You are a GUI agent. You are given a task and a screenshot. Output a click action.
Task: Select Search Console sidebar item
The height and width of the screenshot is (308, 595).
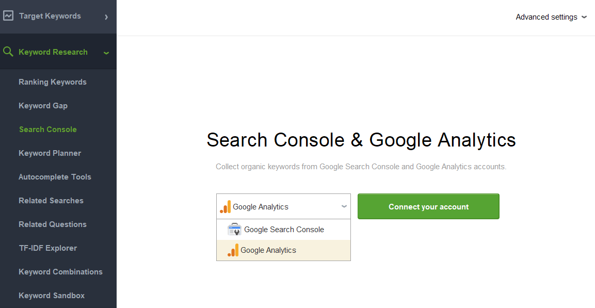pyautogui.click(x=48, y=129)
